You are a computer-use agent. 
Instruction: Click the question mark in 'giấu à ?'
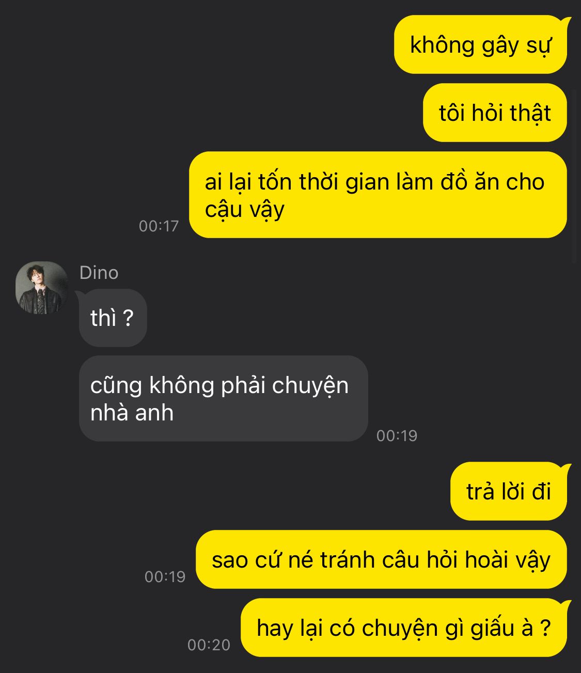click(x=545, y=628)
